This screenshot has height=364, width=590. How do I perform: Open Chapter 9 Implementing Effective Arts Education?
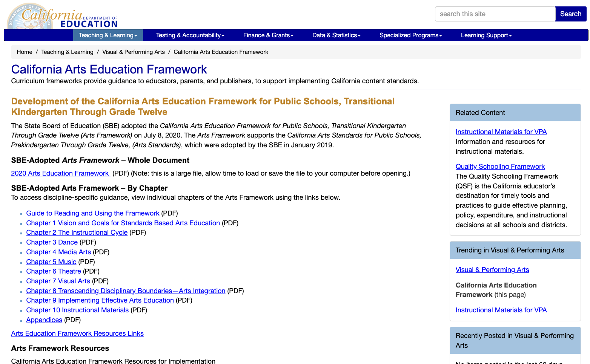point(100,300)
